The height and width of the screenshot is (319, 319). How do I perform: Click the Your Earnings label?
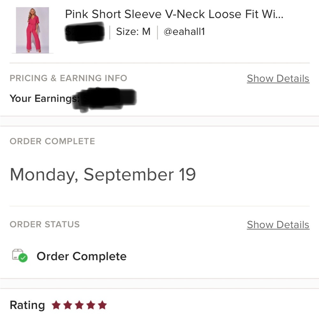[44, 99]
